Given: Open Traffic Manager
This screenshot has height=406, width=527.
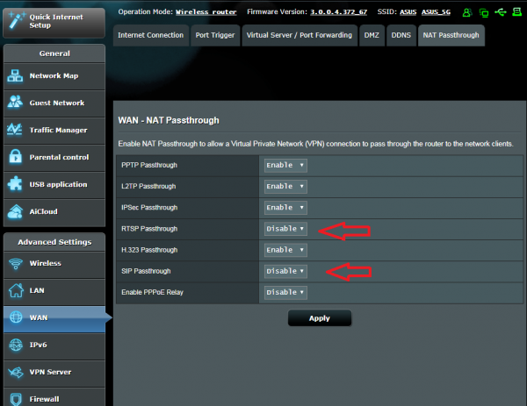Looking at the screenshot, I should click(54, 130).
